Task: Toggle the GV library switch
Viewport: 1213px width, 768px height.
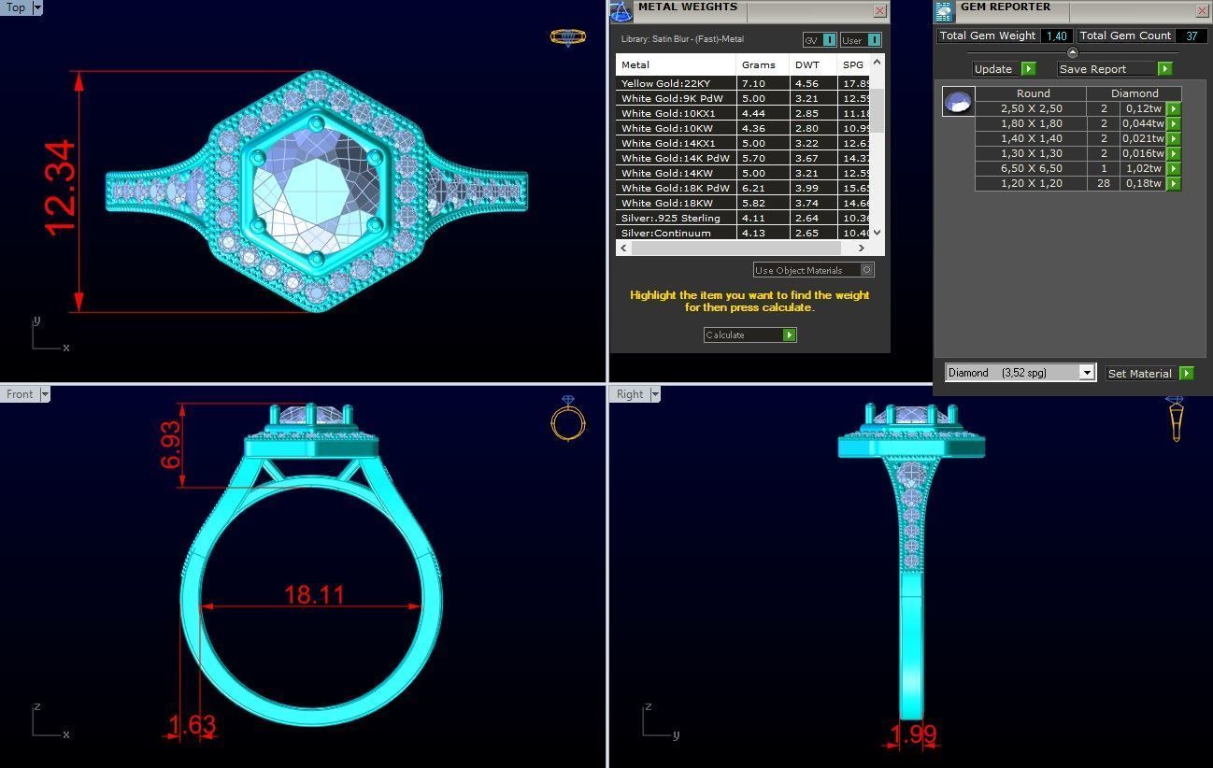Action: point(829,40)
